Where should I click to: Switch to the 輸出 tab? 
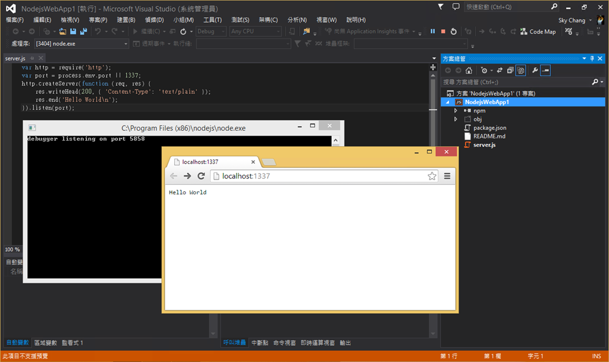coord(346,342)
